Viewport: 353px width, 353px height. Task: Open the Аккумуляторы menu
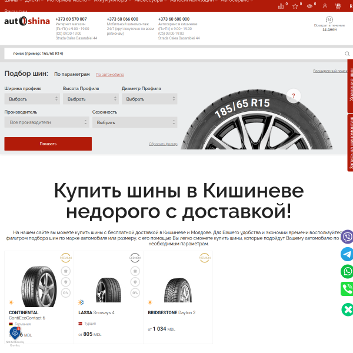112,1
